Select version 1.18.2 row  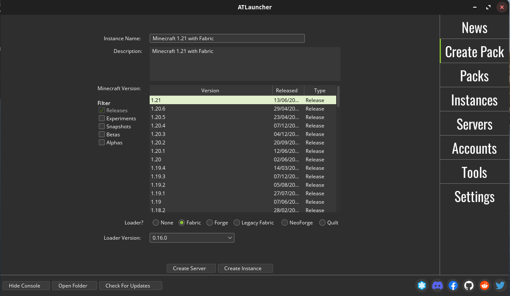[243, 209]
